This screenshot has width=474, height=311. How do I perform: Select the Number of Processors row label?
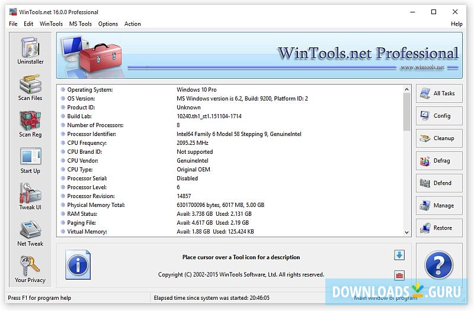pyautogui.click(x=95, y=125)
